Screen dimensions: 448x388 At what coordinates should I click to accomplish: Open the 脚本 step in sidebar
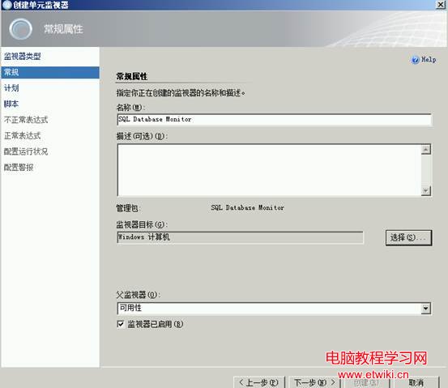[11, 104]
